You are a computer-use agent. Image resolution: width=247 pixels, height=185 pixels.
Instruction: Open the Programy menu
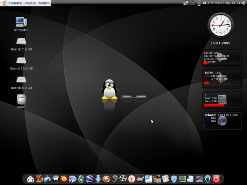(15, 3)
